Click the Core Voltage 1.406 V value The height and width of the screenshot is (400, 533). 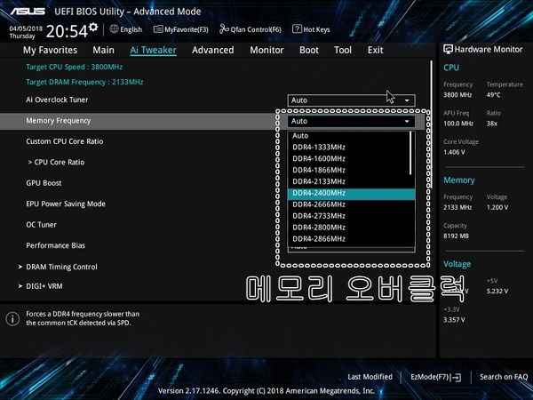coord(454,152)
